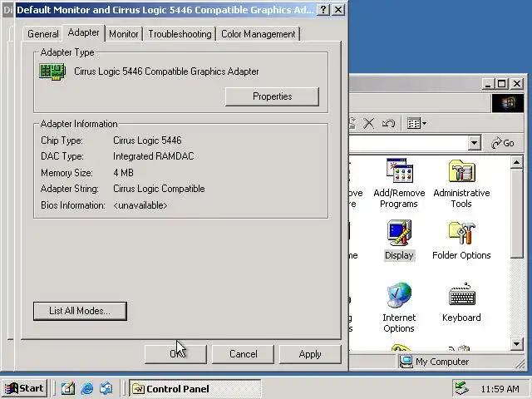Open the Start menu

click(24, 388)
